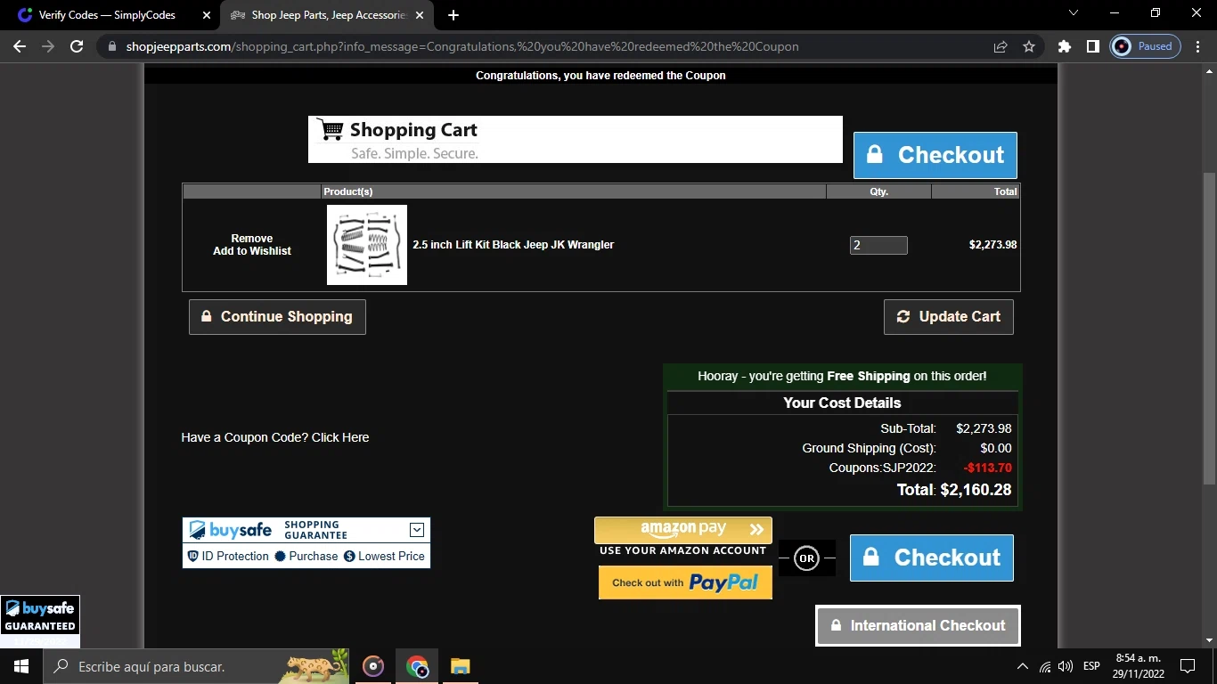Viewport: 1217px width, 684px height.
Task: Bookmark this page with the star icon
Action: 1029,46
